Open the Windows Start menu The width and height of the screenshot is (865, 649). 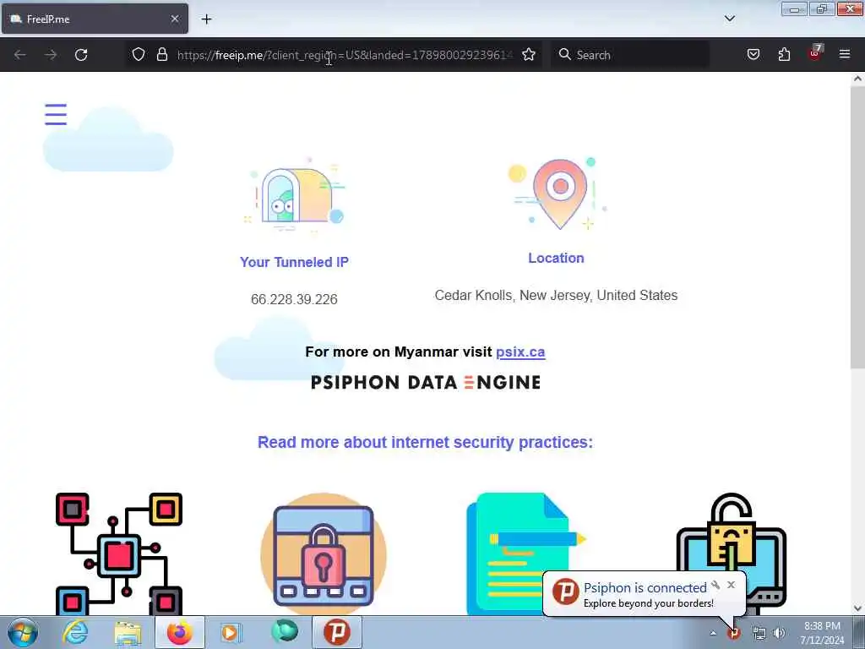point(23,632)
